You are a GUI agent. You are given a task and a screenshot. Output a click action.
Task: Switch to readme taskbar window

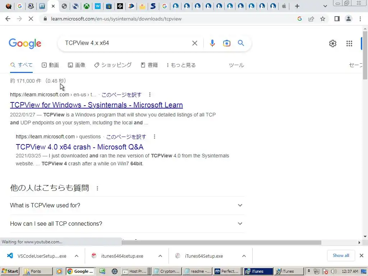tap(197, 271)
